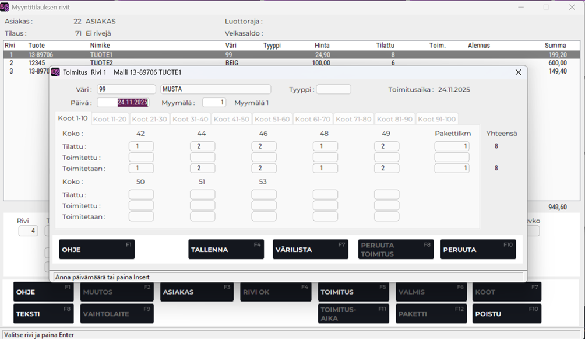Click the Myymälä number field
Screen dimensions: 585x339
(x=214, y=102)
